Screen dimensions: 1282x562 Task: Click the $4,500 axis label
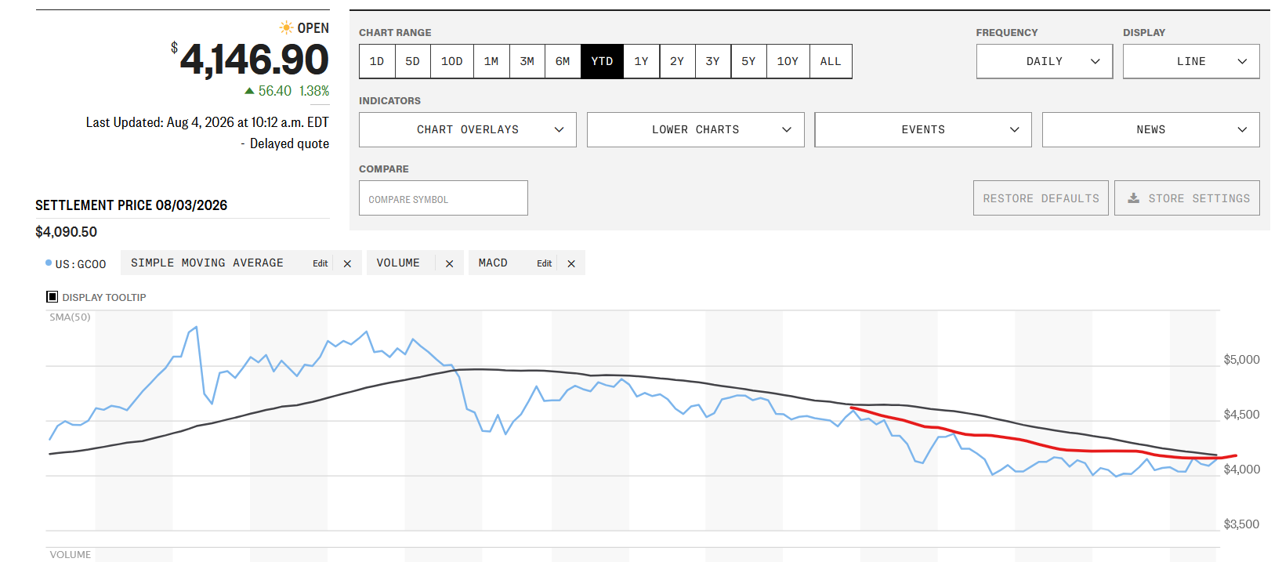[x=1242, y=415]
